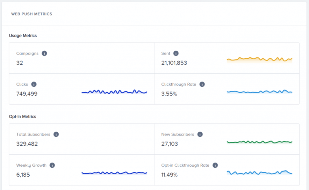Click the Campaigns count value 32
The height and width of the screenshot is (190, 309).
coord(19,63)
